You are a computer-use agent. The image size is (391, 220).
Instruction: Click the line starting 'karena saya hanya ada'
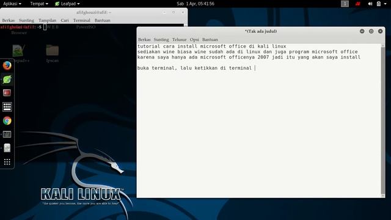coord(249,57)
